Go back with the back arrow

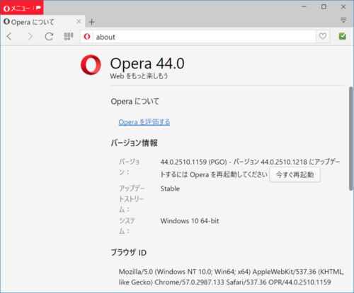click(x=10, y=37)
